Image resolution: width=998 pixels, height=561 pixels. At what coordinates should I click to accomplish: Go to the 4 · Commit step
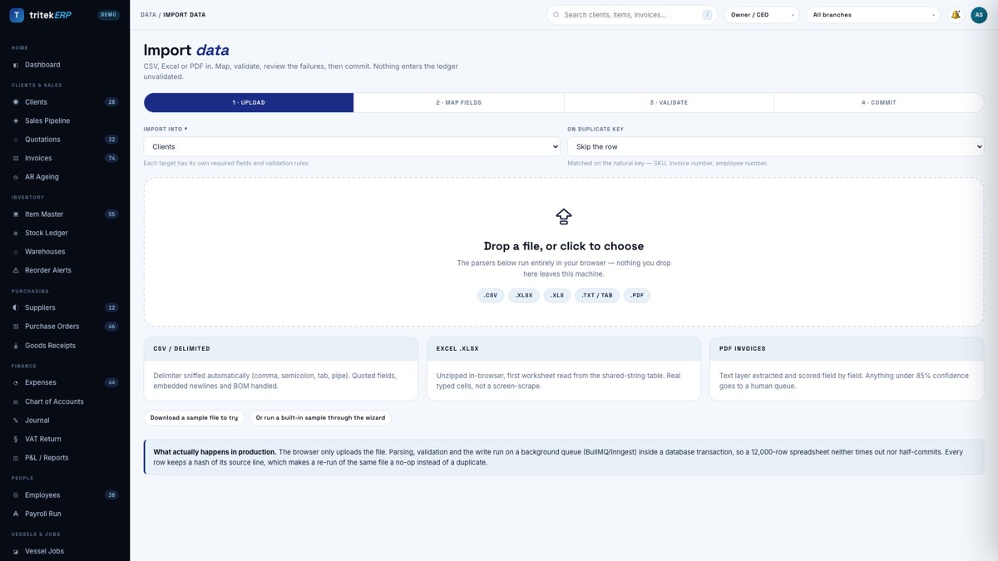[x=878, y=102]
